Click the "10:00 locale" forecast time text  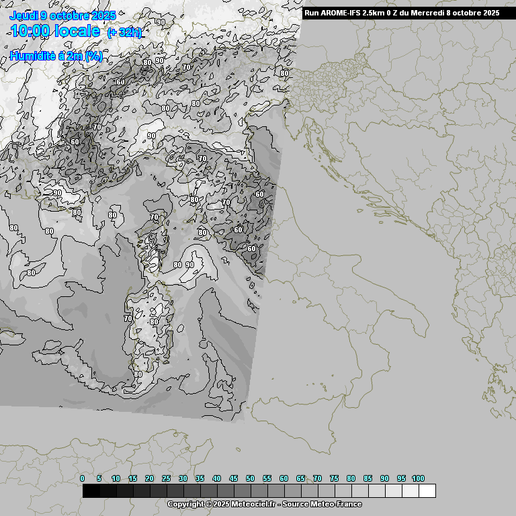tap(55, 31)
